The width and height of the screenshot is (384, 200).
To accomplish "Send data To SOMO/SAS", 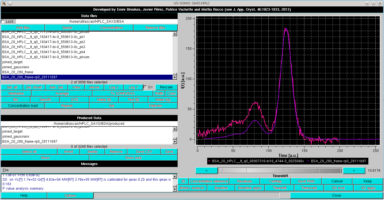I will pos(123,93).
